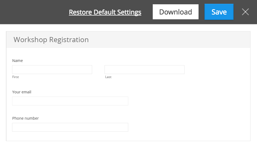Click the Phone number label

[26, 118]
